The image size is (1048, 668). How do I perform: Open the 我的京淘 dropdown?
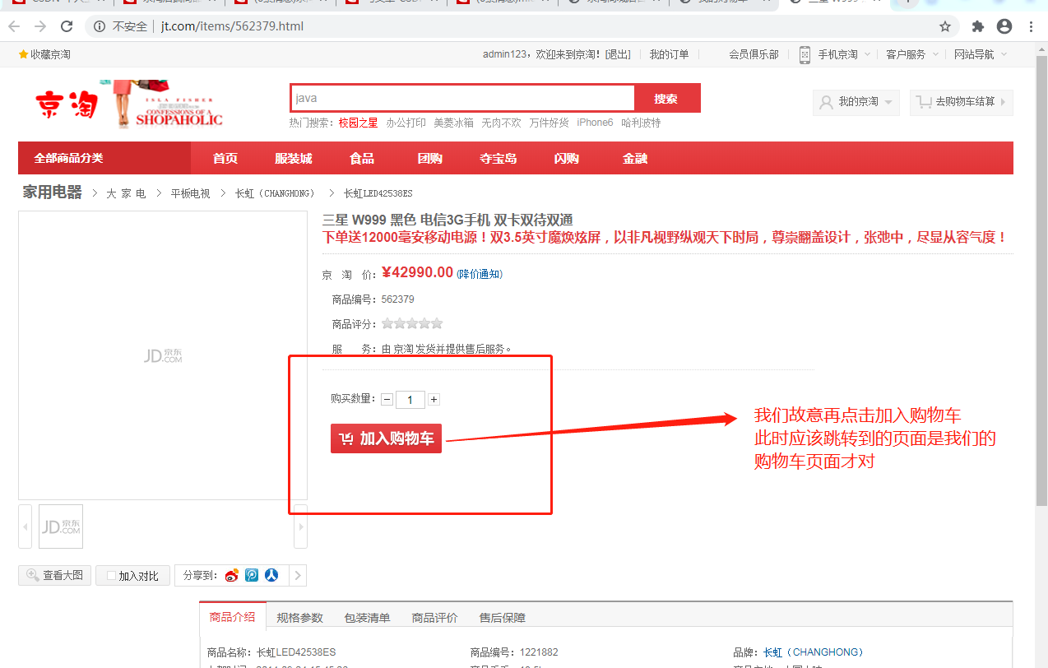[856, 102]
